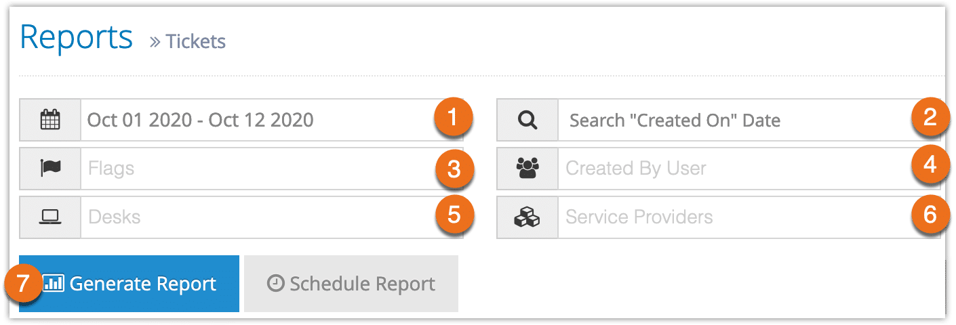This screenshot has width=956, height=325.
Task: Click the Schedule Report button
Action: click(351, 284)
